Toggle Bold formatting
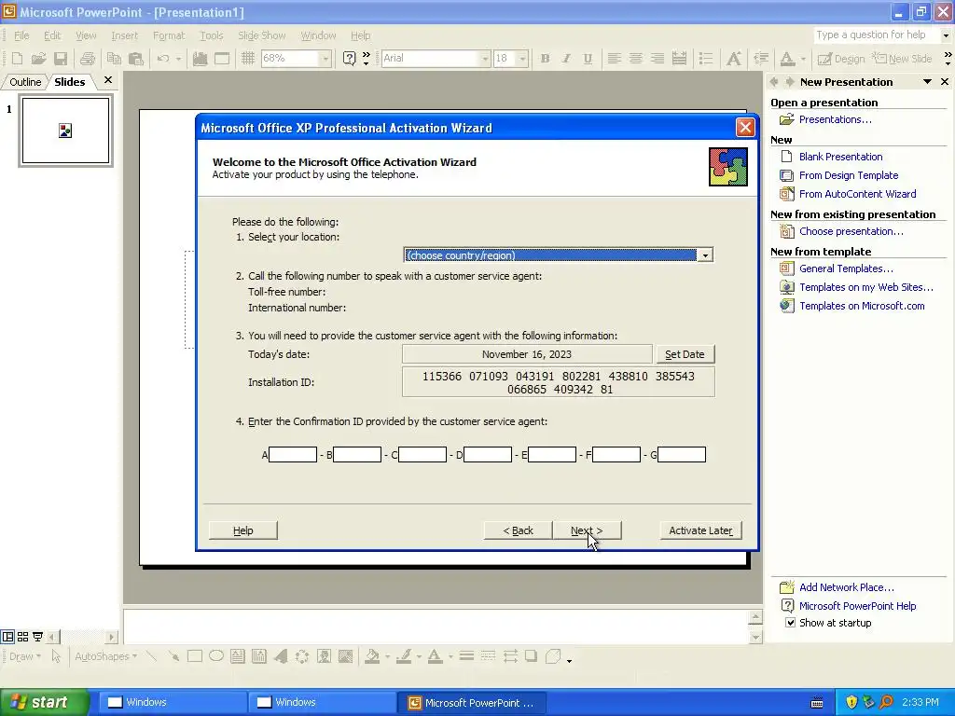The width and height of the screenshot is (955, 716). click(x=545, y=59)
